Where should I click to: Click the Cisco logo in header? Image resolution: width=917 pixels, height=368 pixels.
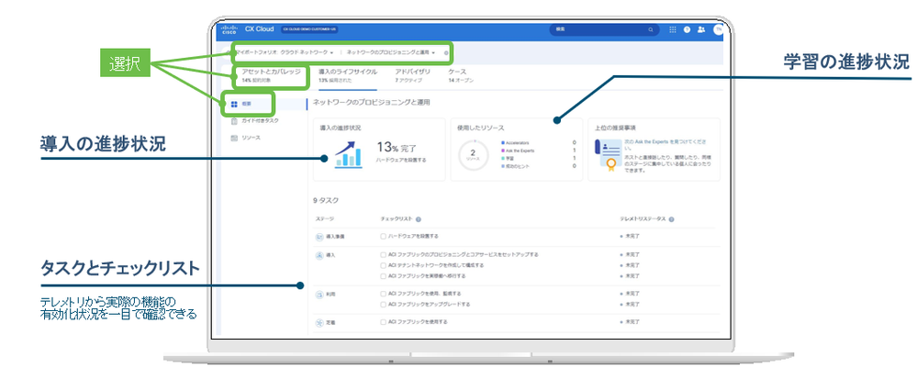[229, 29]
